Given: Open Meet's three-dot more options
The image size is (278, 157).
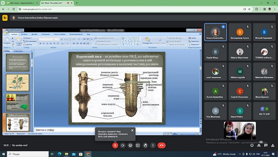Looking at the screenshot, I should point(153,145).
